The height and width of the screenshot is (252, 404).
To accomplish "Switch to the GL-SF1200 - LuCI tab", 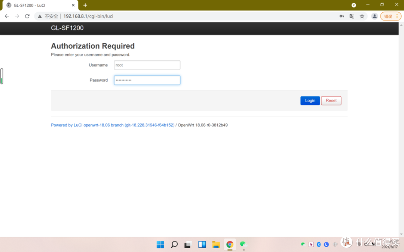I will (x=37, y=5).
